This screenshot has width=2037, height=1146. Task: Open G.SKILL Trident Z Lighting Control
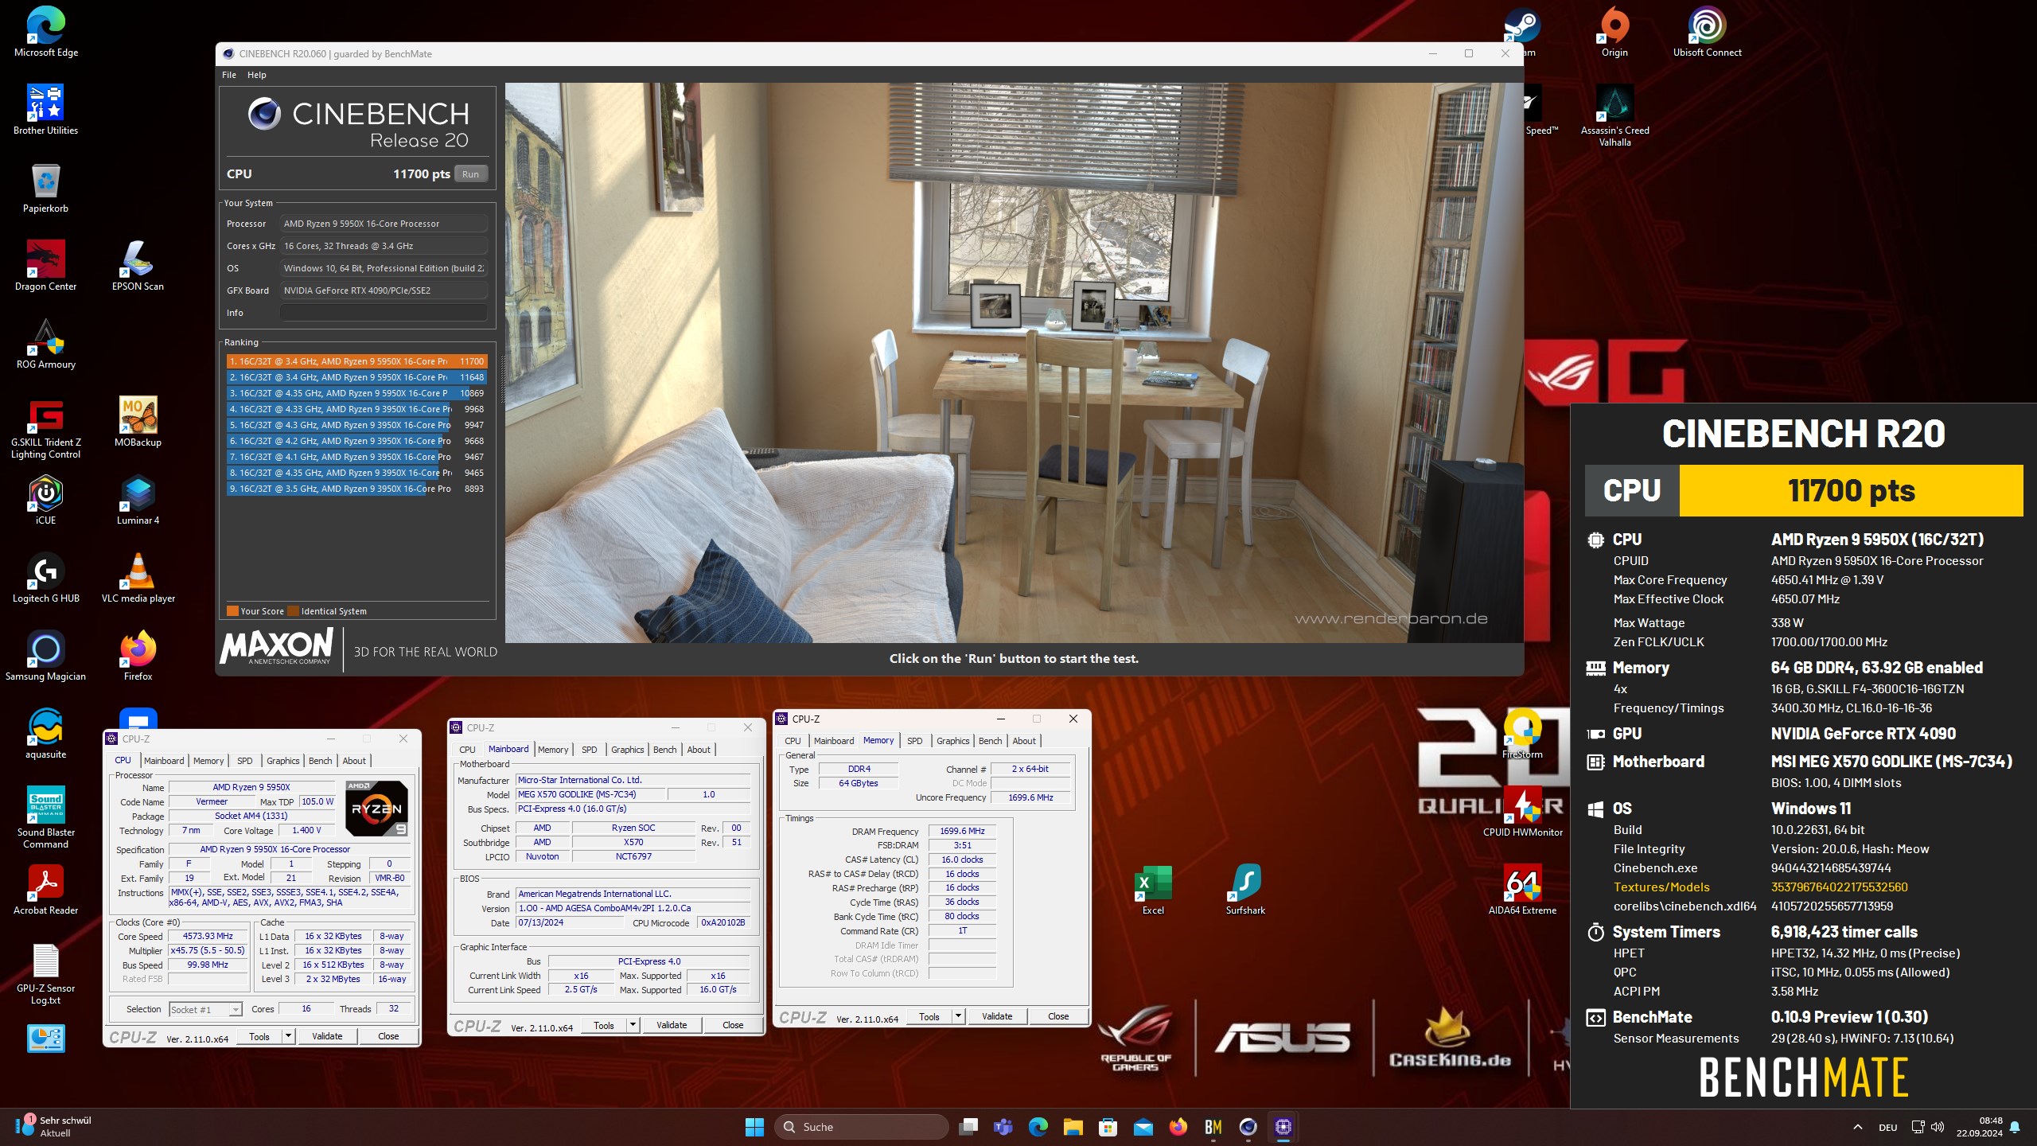click(45, 428)
